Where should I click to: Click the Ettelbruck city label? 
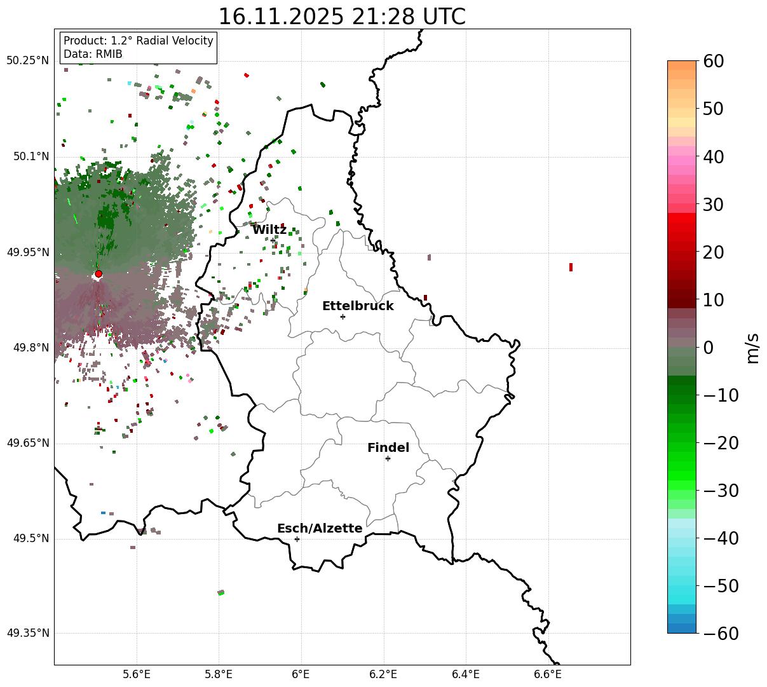tap(358, 306)
